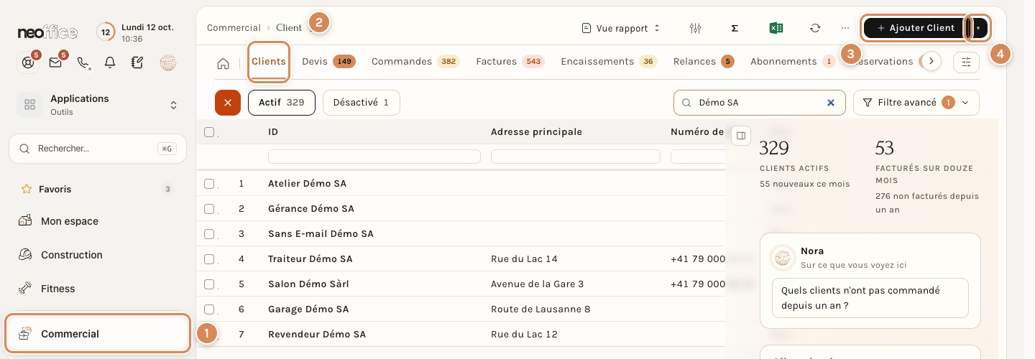Open the notepad pencil icon

[x=137, y=62]
